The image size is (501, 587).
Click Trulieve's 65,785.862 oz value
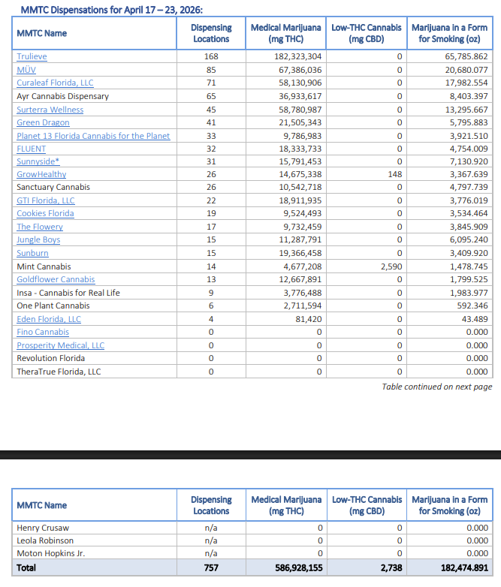[x=466, y=56]
